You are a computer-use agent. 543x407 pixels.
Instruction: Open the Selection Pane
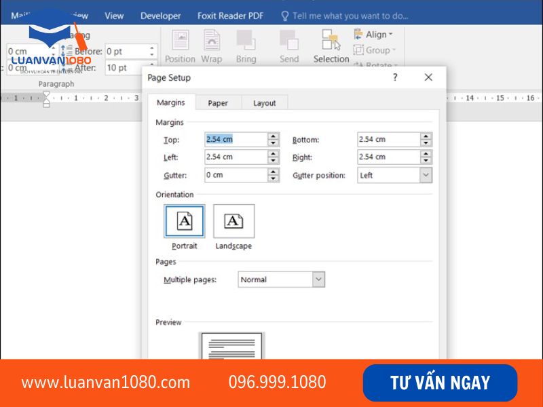point(331,46)
